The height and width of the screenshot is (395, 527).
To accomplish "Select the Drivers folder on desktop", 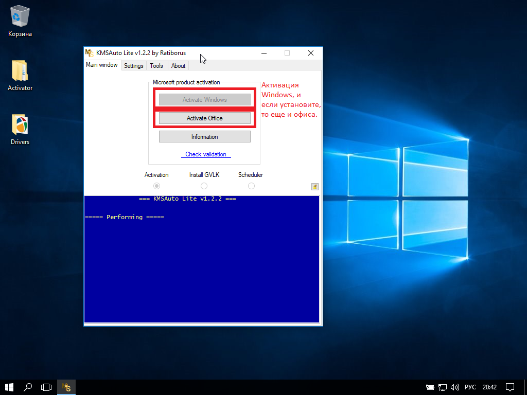I will click(20, 130).
